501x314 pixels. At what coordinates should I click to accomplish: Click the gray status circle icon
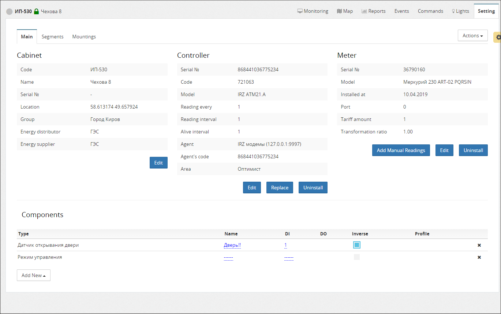[10, 12]
